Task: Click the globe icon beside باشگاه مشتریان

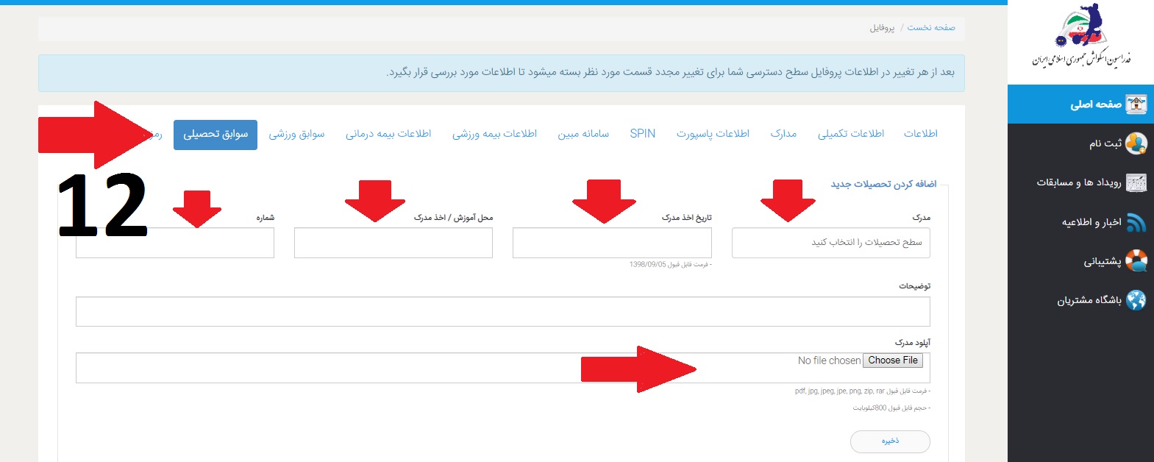Action: tap(1136, 300)
